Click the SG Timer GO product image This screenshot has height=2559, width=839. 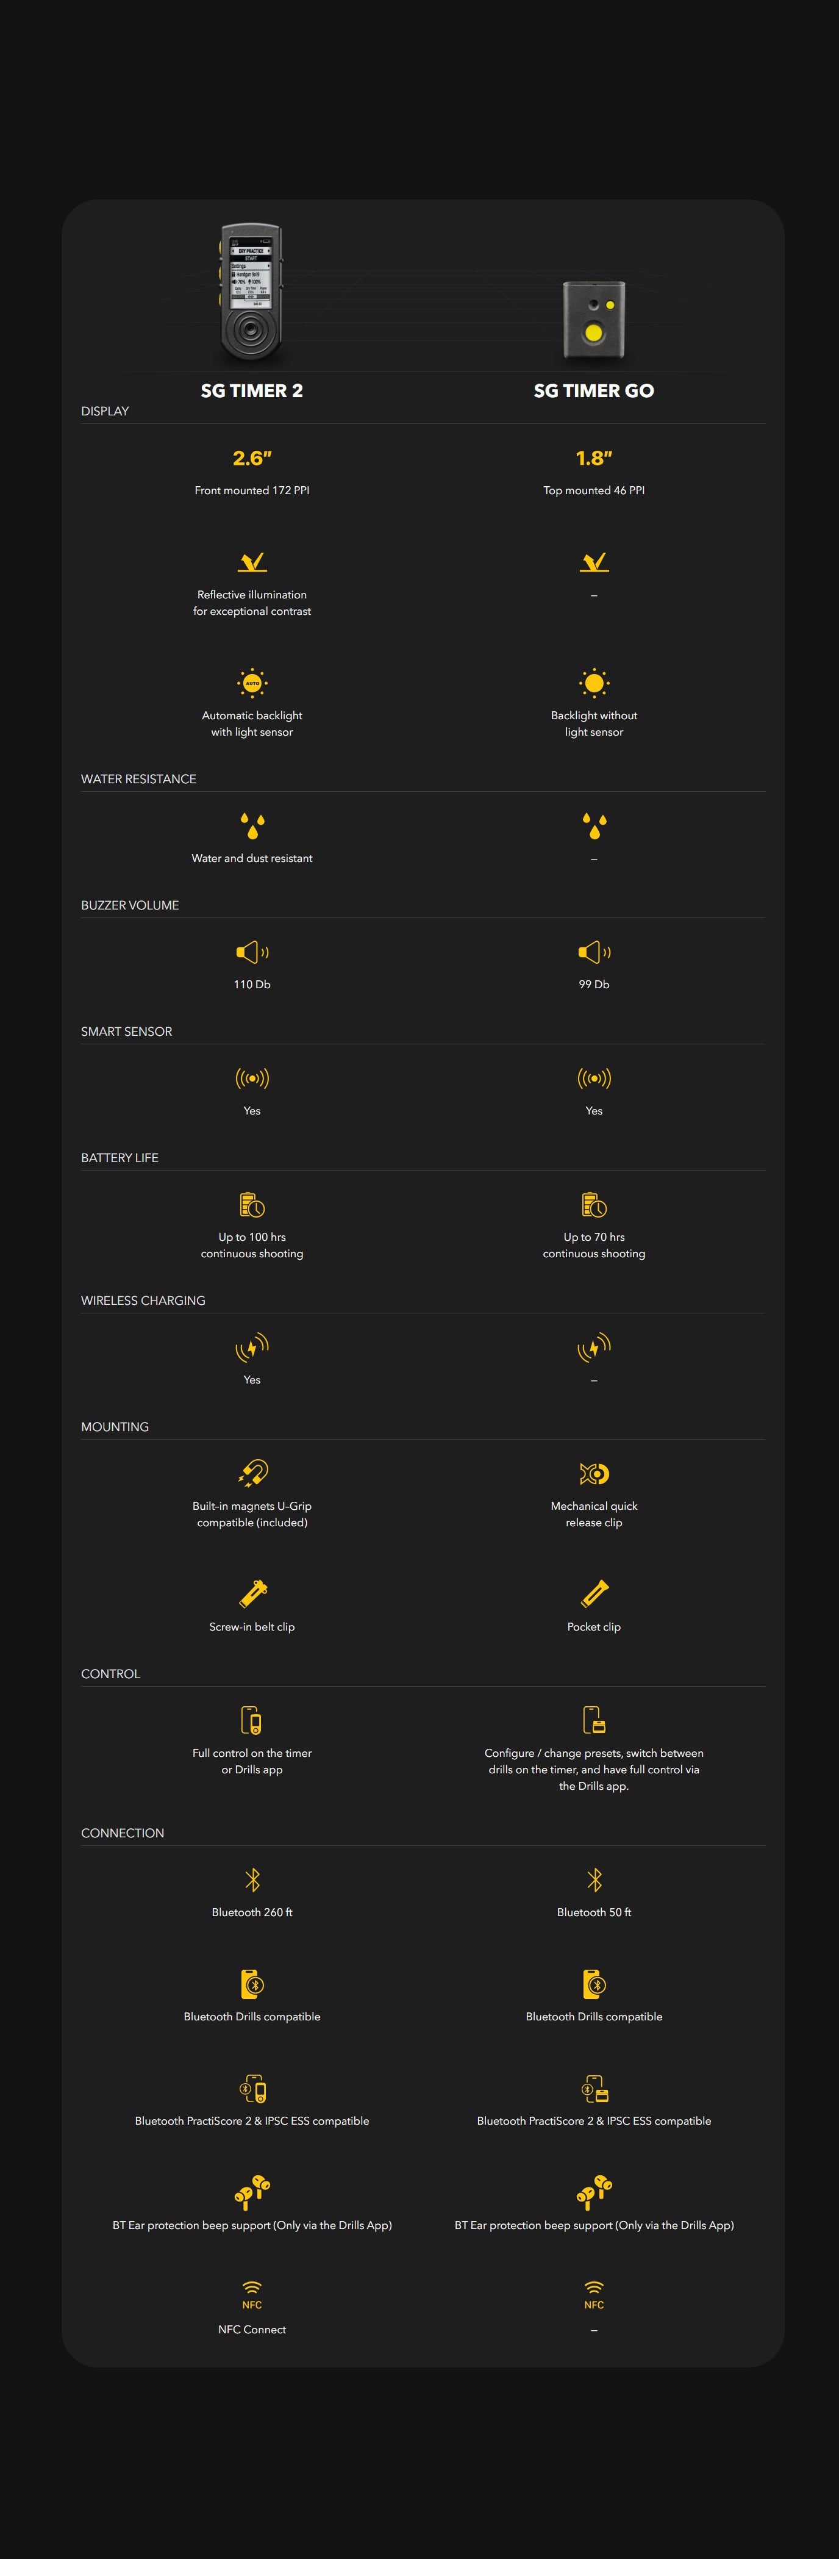click(594, 320)
